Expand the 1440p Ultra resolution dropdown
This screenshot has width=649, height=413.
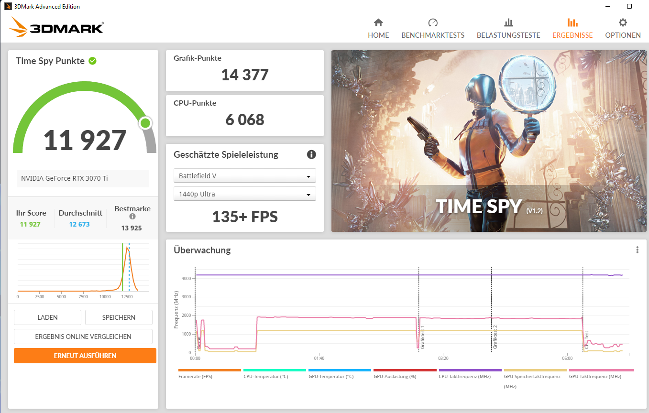pyautogui.click(x=245, y=194)
